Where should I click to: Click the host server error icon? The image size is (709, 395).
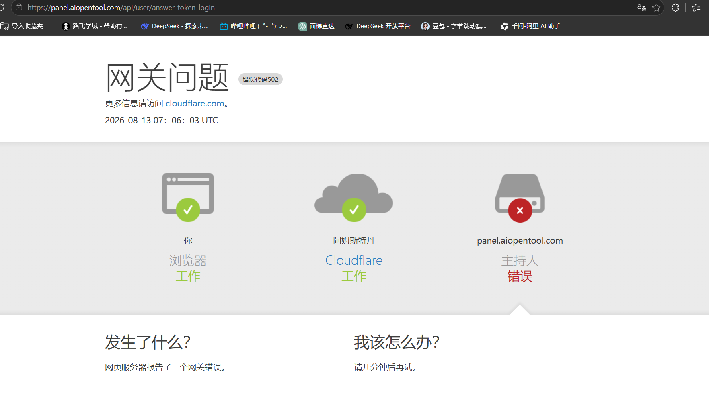point(520,198)
